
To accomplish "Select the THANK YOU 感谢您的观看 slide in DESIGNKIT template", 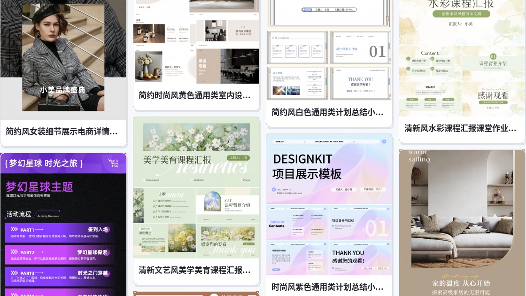I will pyautogui.click(x=360, y=257).
